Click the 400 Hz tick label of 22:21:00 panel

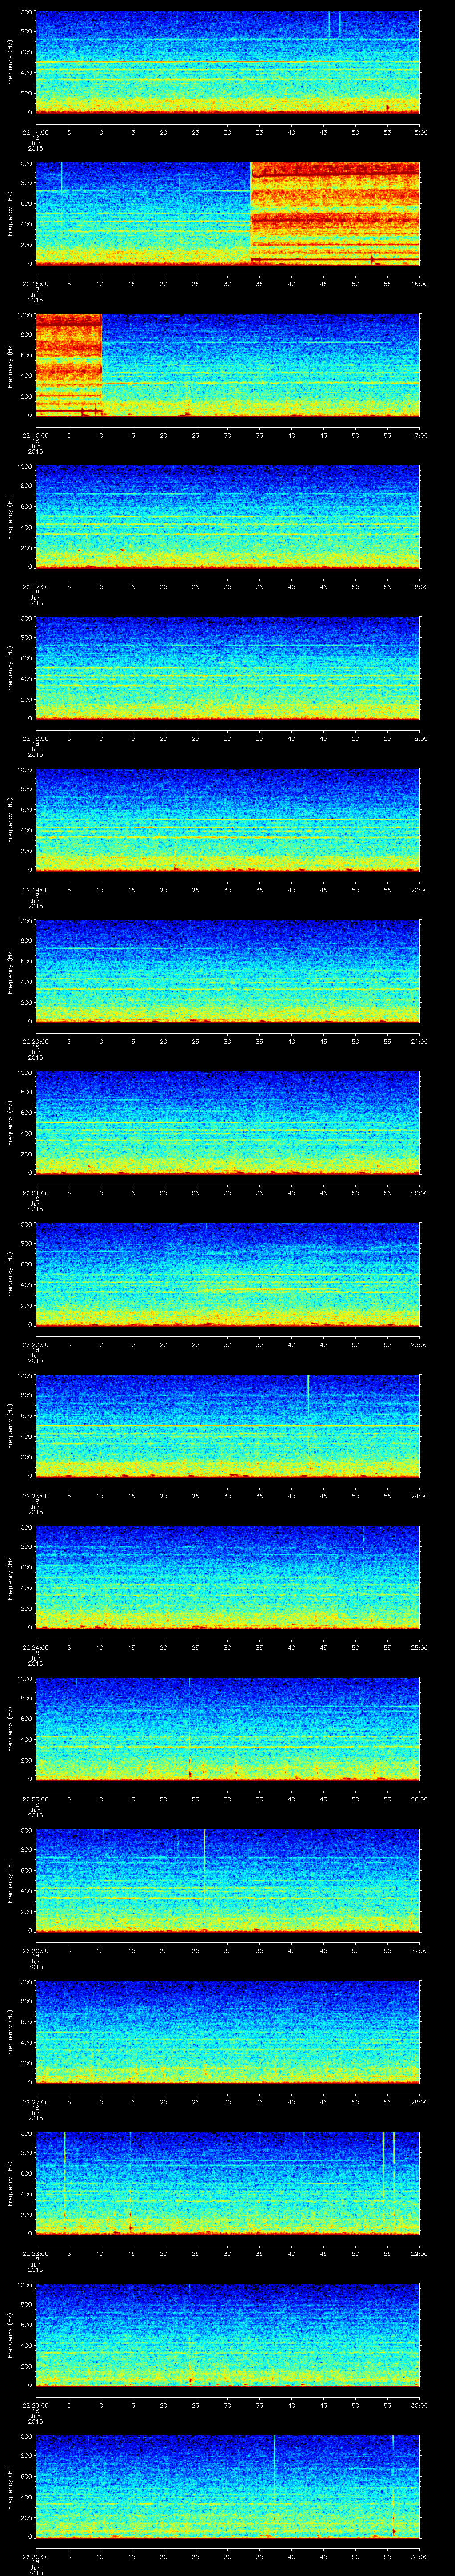click(x=26, y=1133)
